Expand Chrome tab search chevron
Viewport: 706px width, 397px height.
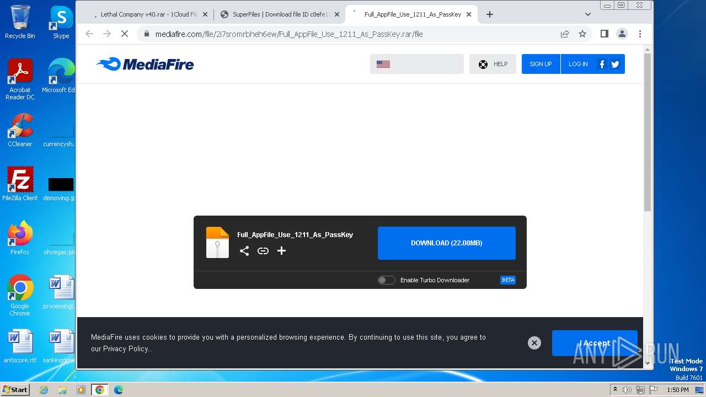(x=588, y=14)
